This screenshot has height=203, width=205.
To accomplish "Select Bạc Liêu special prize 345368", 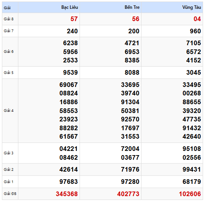I will 67,194.
